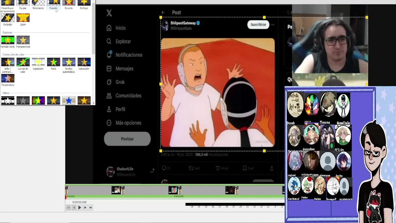Screen dimensions: 396x223
Task: Open Comunidades in the X sidebar
Action: pyautogui.click(x=124, y=96)
